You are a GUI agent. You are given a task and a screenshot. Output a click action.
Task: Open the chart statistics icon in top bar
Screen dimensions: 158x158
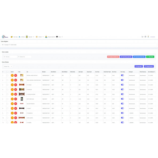(143, 37)
